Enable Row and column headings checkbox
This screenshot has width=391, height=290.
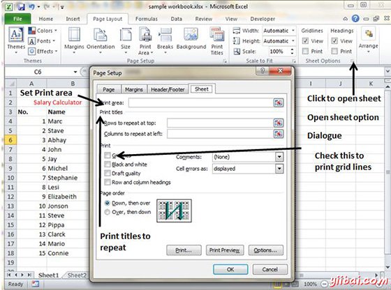[x=108, y=182]
